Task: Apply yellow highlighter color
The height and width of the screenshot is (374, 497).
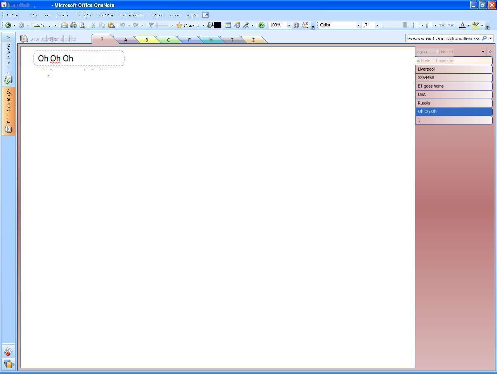Action: [476, 25]
